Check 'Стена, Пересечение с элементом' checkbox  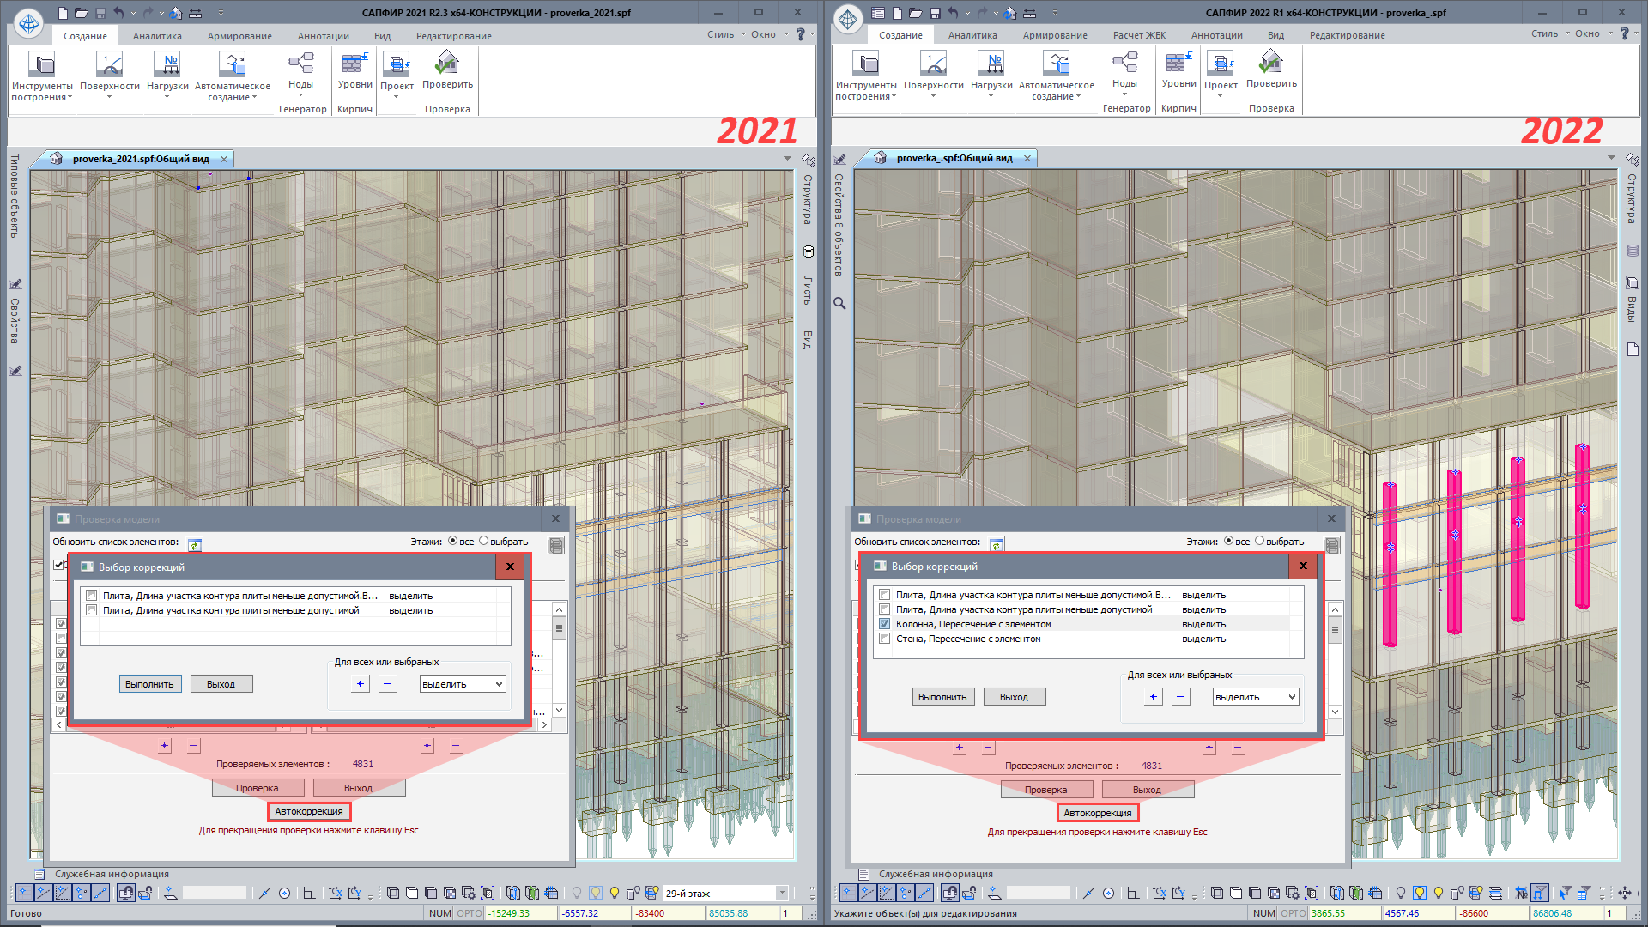(885, 639)
